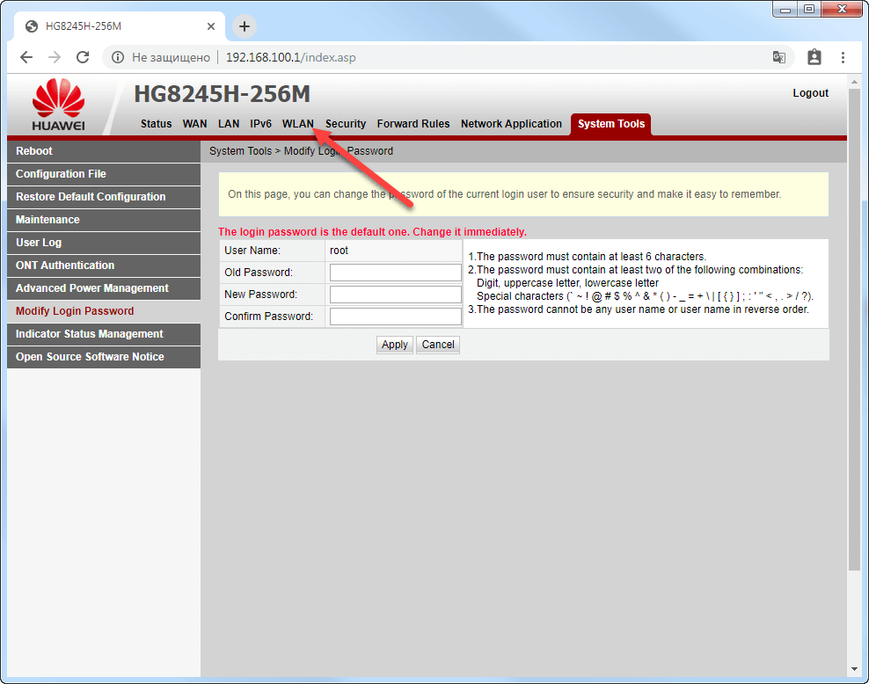Click the translate page icon

778,57
